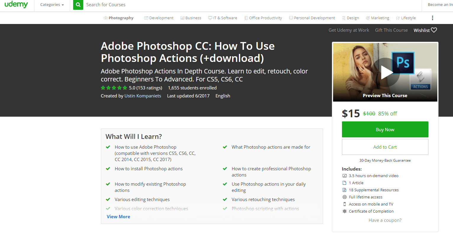This screenshot has width=453, height=236.
Task: Click checkmark beside Various retouching techniques
Action: pos(225,200)
